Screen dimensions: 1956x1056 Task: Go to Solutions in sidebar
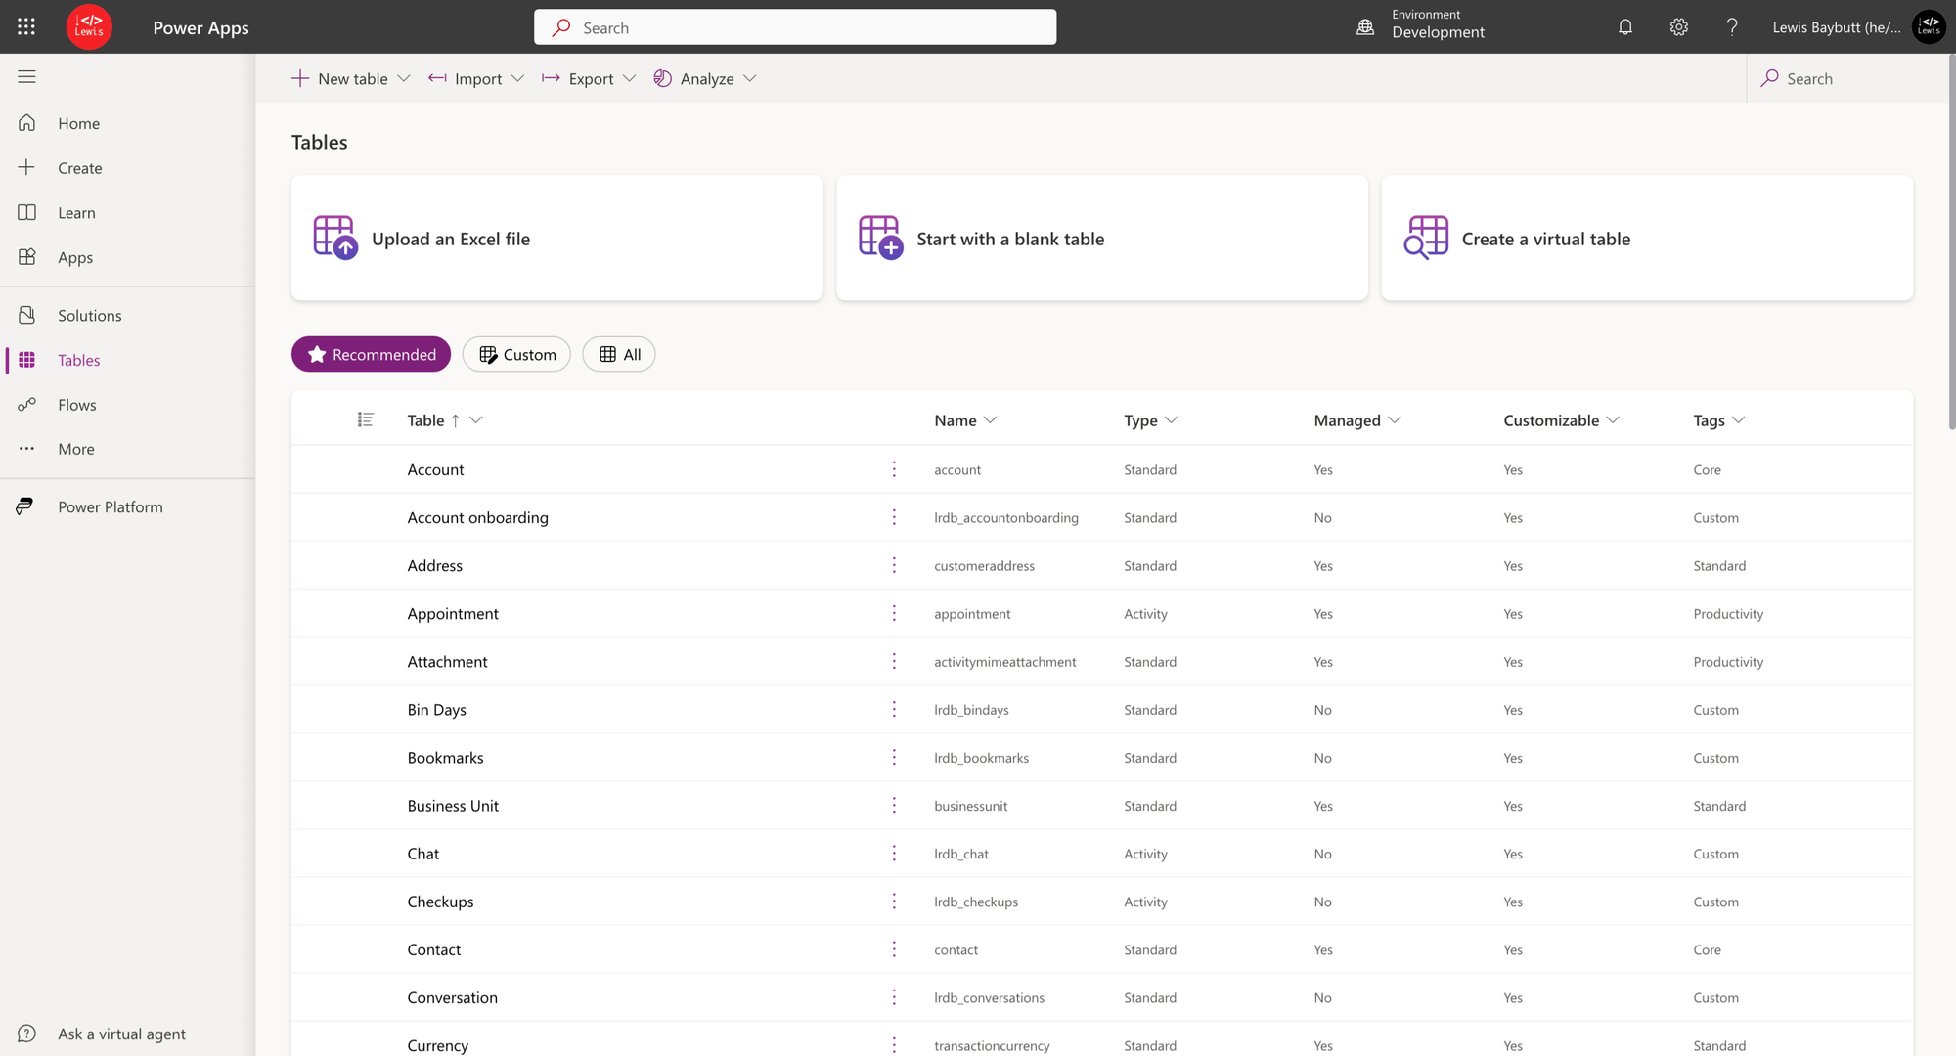pos(90,315)
